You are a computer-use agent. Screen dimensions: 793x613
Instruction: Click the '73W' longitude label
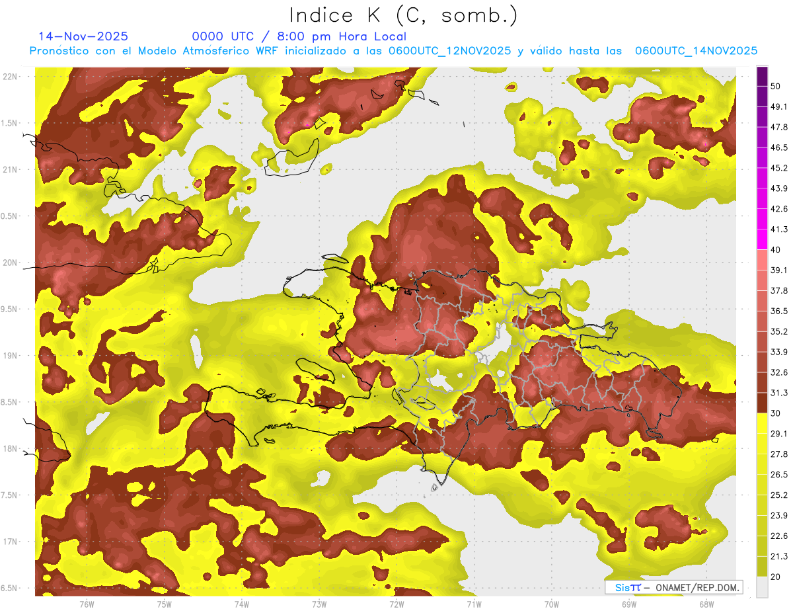coord(319,604)
